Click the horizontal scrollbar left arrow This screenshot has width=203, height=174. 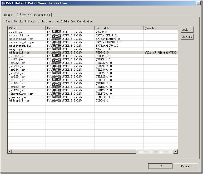[x=9, y=151]
